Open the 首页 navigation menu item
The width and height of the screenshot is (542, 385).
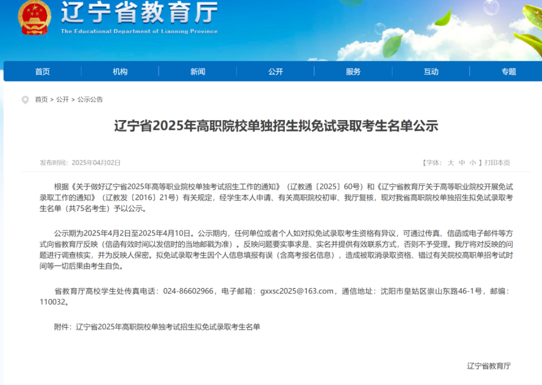42,71
